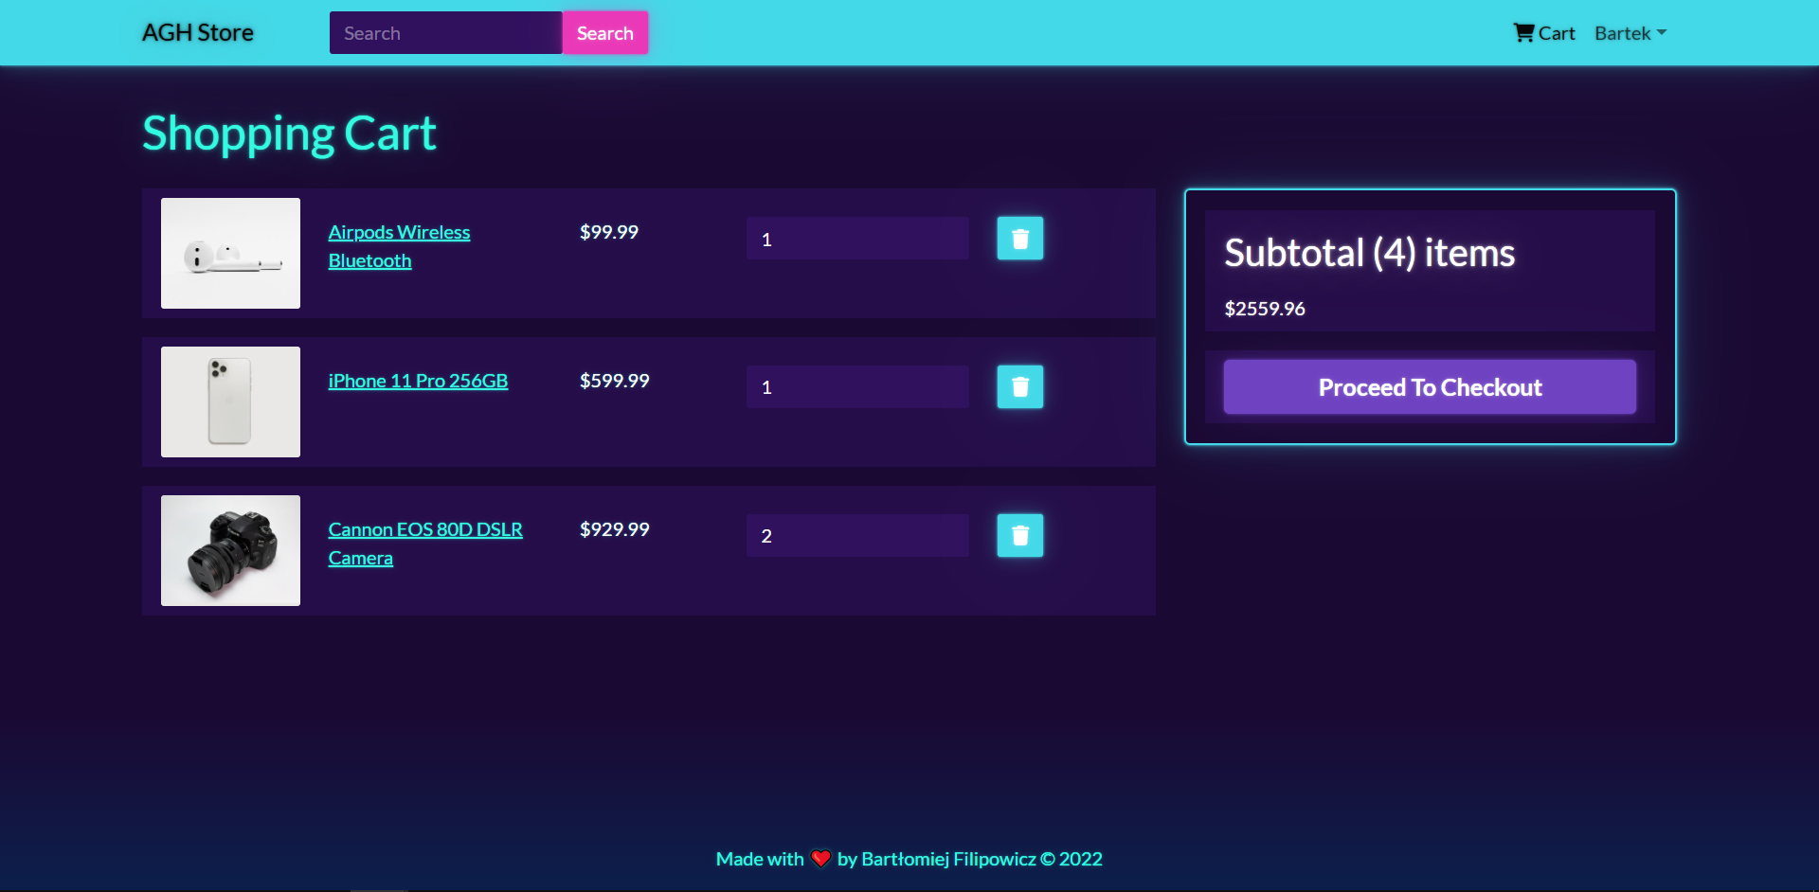The image size is (1819, 892).
Task: Open the Airpods Wireless Bluetooth product link
Action: 399,245
